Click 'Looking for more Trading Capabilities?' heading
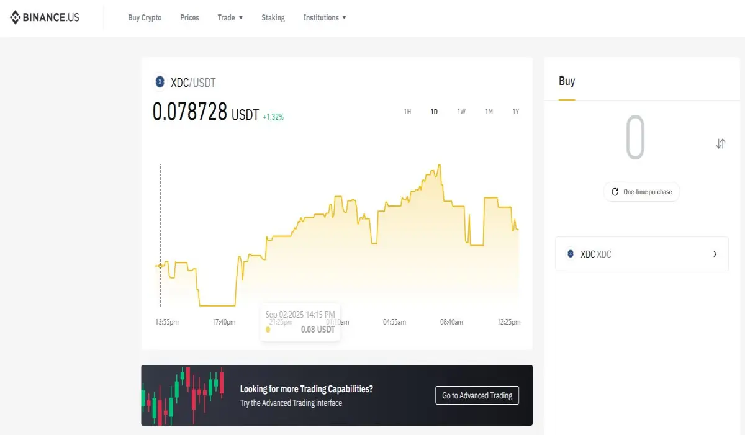 [307, 389]
